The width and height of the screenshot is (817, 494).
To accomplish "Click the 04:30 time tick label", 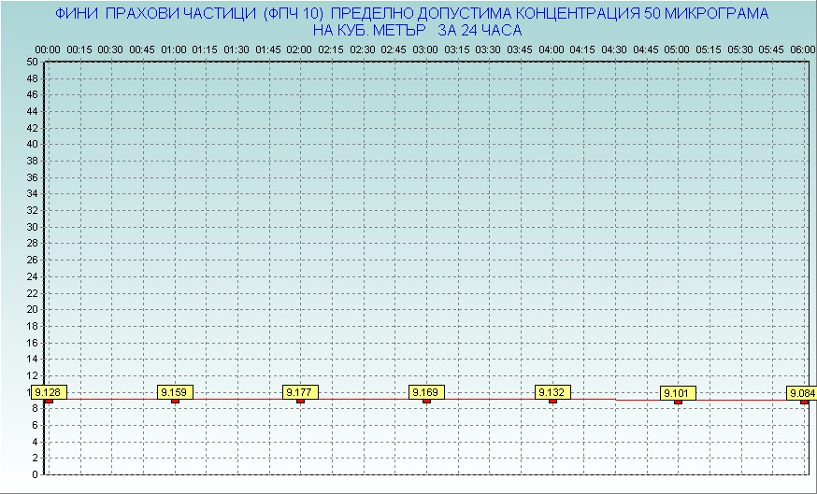I will pyautogui.click(x=614, y=49).
